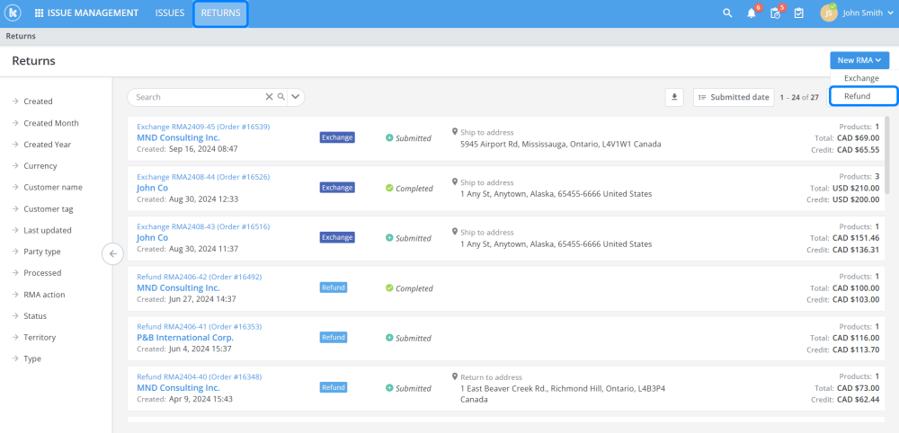Click the arrow icon beside Type filter

[x=15, y=358]
